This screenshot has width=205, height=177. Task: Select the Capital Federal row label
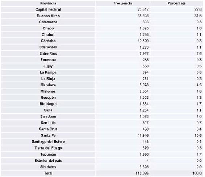click(48, 9)
